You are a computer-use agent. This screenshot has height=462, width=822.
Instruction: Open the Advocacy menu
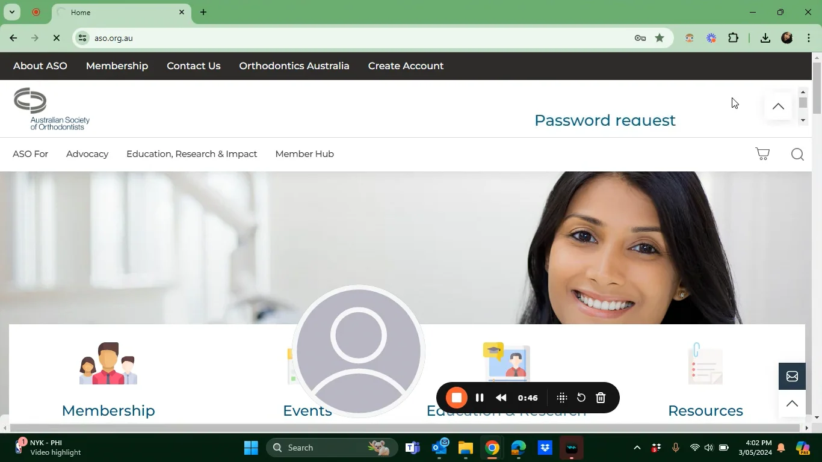[x=87, y=154]
